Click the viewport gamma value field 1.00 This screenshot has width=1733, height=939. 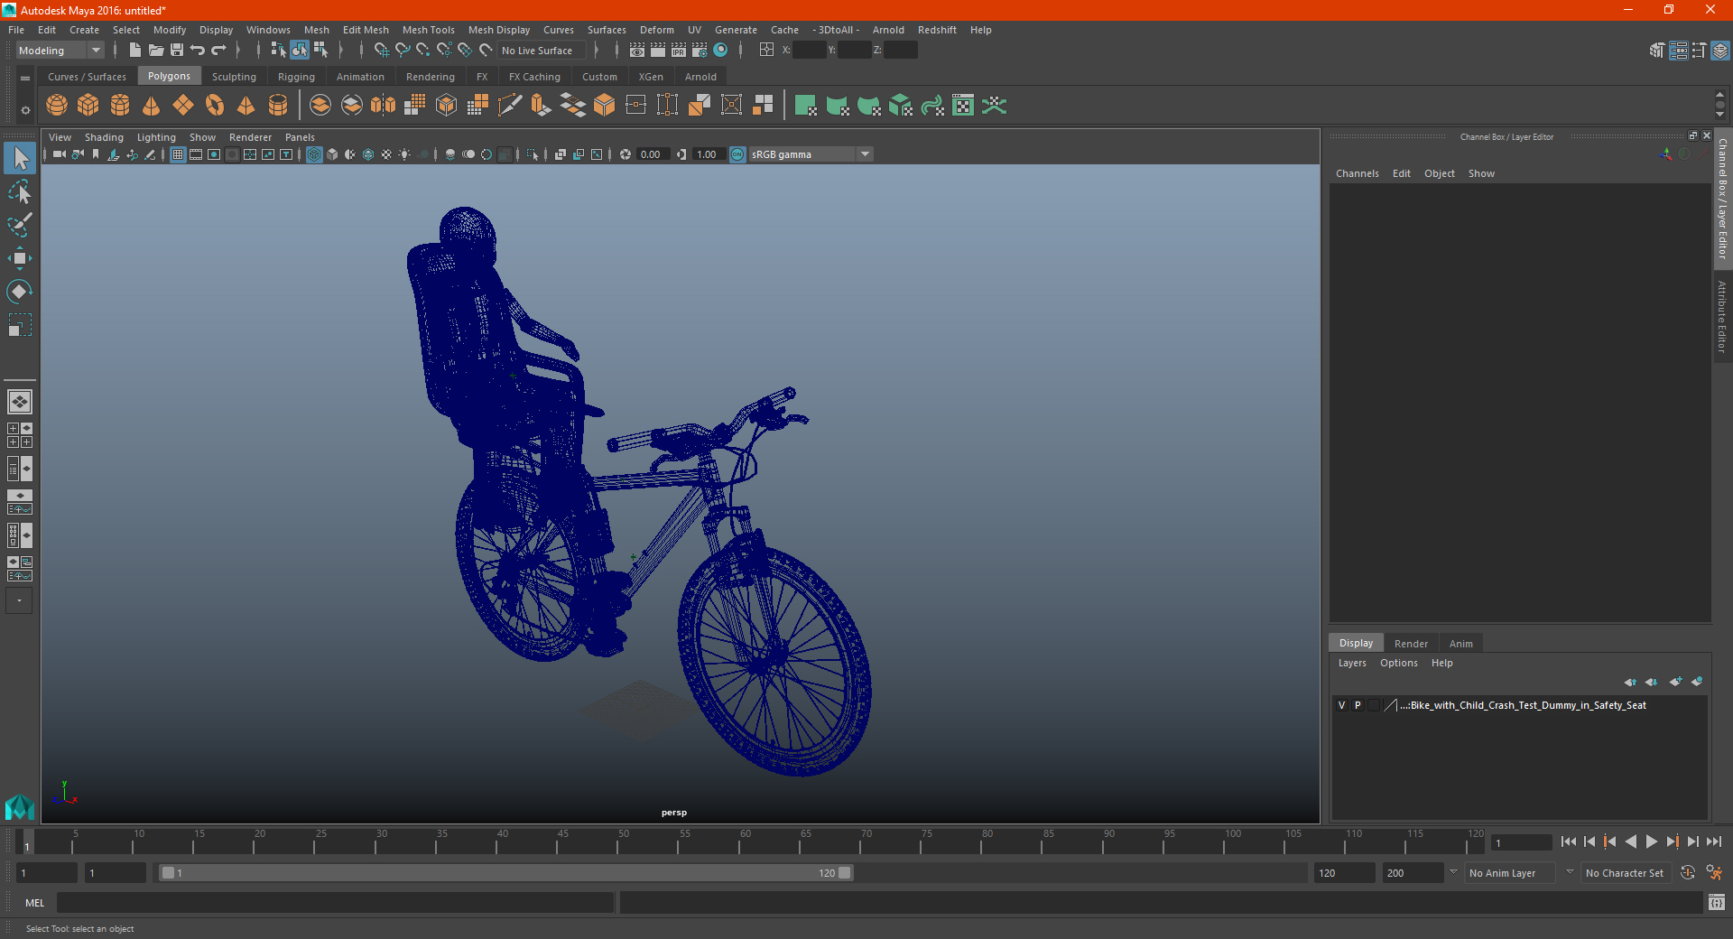coord(708,154)
